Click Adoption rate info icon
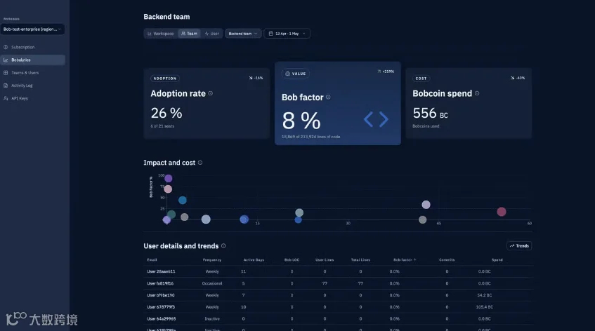This screenshot has height=331, width=595. [x=211, y=93]
